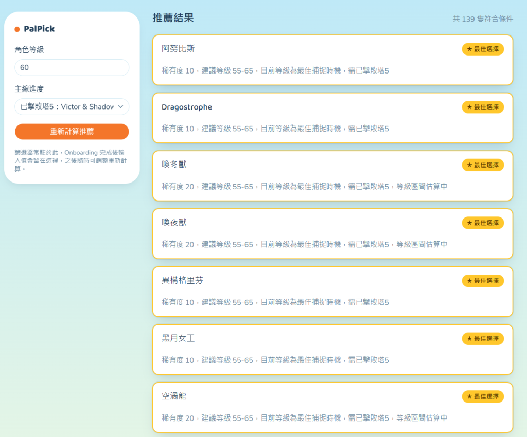Click the 稀有度 description under 空渦龍
The height and width of the screenshot is (437, 527).
(305, 418)
